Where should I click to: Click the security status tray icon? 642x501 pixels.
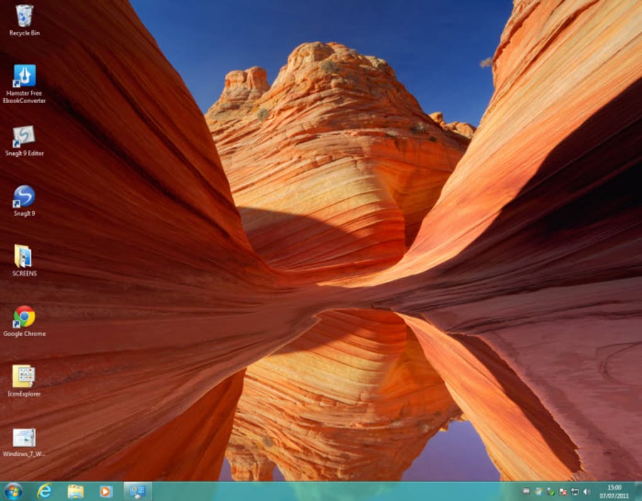[x=549, y=490]
